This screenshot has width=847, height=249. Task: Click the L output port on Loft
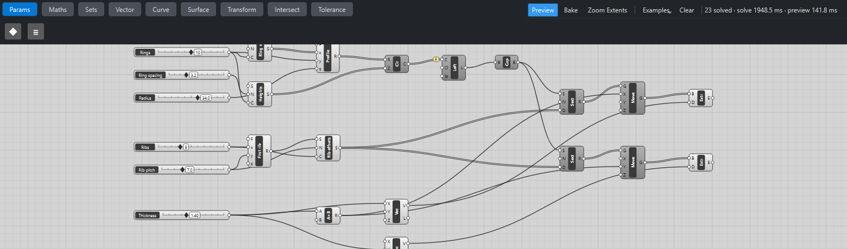[466, 68]
